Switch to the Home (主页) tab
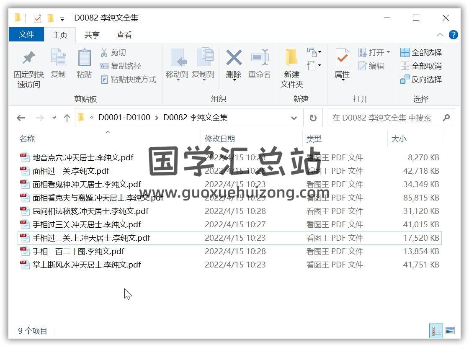The width and height of the screenshot is (469, 347). click(x=60, y=35)
